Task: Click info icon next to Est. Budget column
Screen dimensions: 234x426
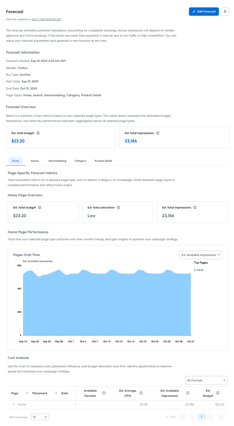Action: [218, 393]
